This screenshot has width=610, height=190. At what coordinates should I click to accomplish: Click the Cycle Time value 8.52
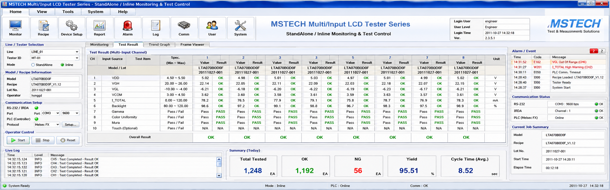pyautogui.click(x=465, y=170)
